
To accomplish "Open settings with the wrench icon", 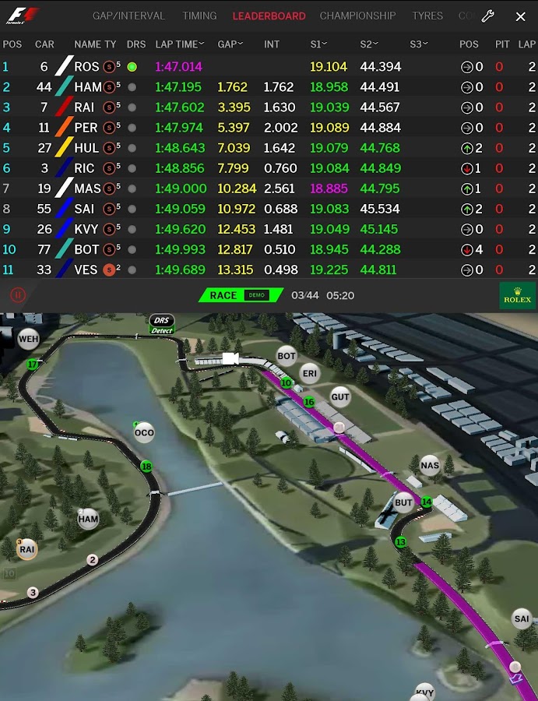I will (x=487, y=16).
